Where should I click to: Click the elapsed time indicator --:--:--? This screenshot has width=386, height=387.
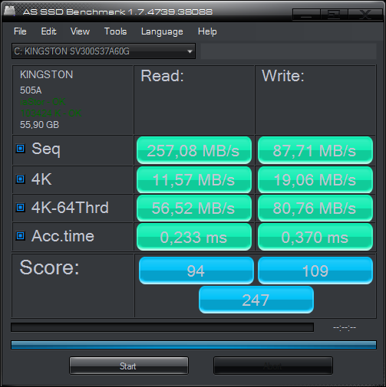[345, 327]
